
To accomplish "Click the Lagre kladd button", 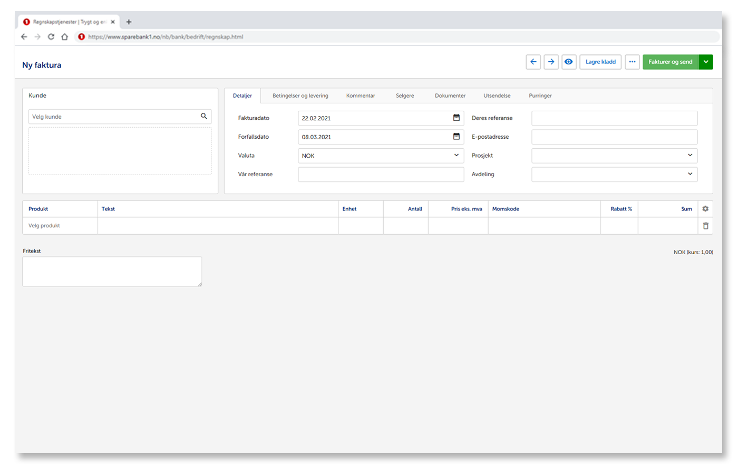I will tap(600, 62).
